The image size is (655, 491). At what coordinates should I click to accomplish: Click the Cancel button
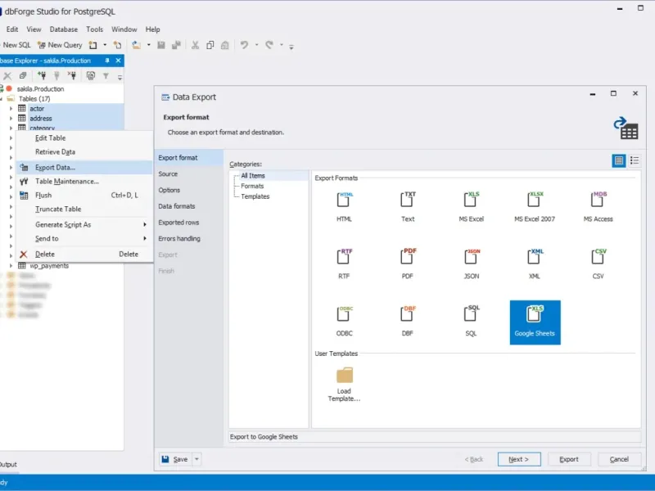coord(619,459)
